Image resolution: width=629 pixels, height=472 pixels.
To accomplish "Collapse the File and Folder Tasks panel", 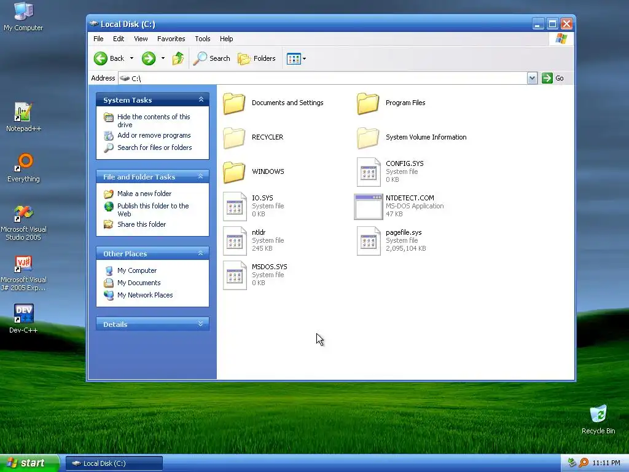I will point(201,176).
